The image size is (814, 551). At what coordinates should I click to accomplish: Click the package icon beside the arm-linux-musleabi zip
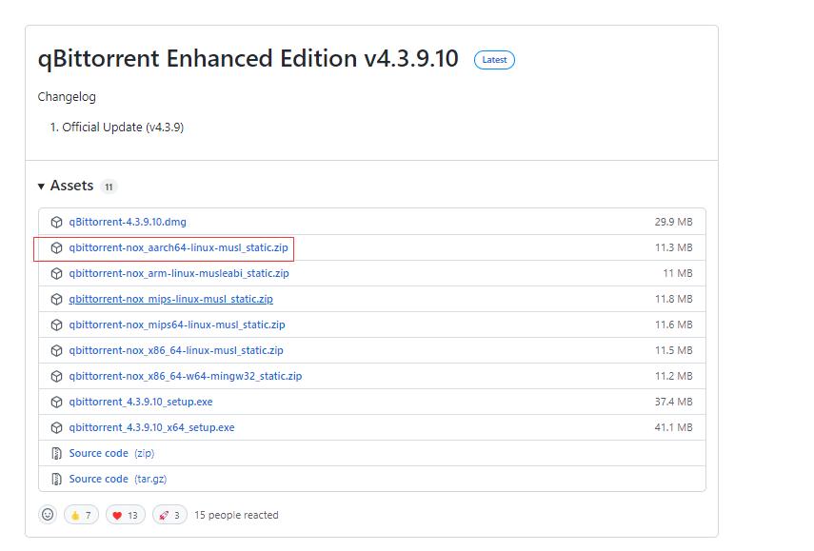pos(57,273)
